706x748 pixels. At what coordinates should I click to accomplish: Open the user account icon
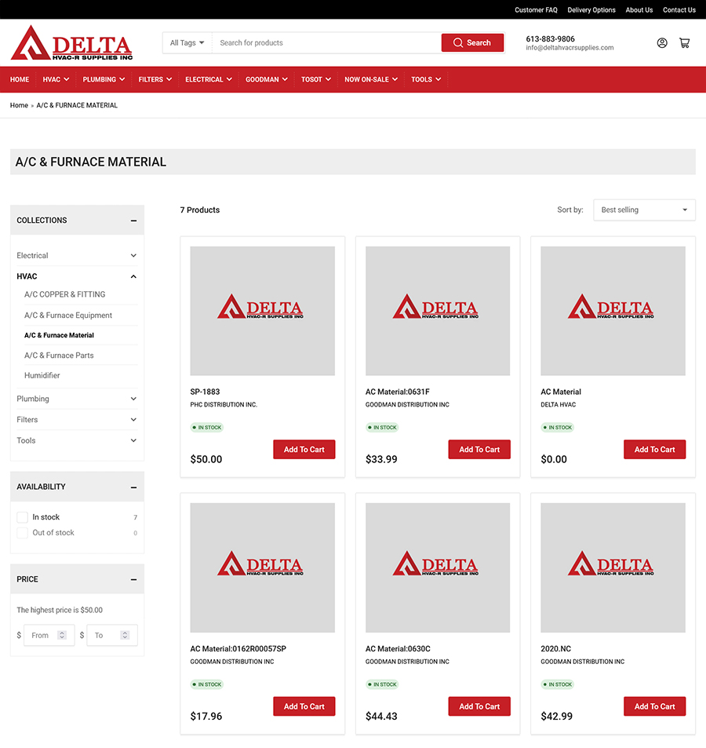662,43
